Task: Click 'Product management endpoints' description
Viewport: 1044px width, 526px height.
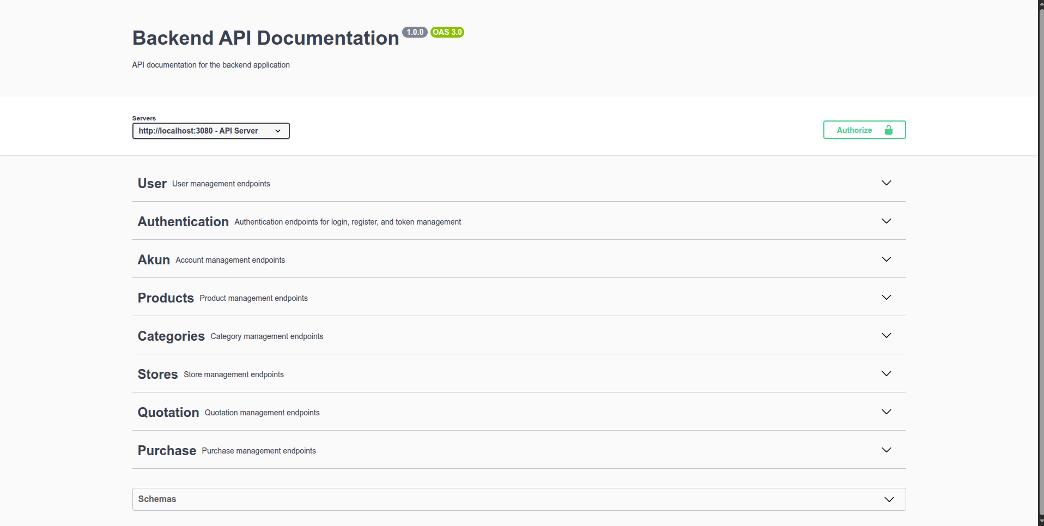Action: click(254, 298)
